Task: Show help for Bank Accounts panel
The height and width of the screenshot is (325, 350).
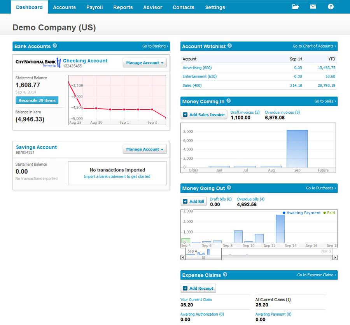Action: click(x=55, y=46)
